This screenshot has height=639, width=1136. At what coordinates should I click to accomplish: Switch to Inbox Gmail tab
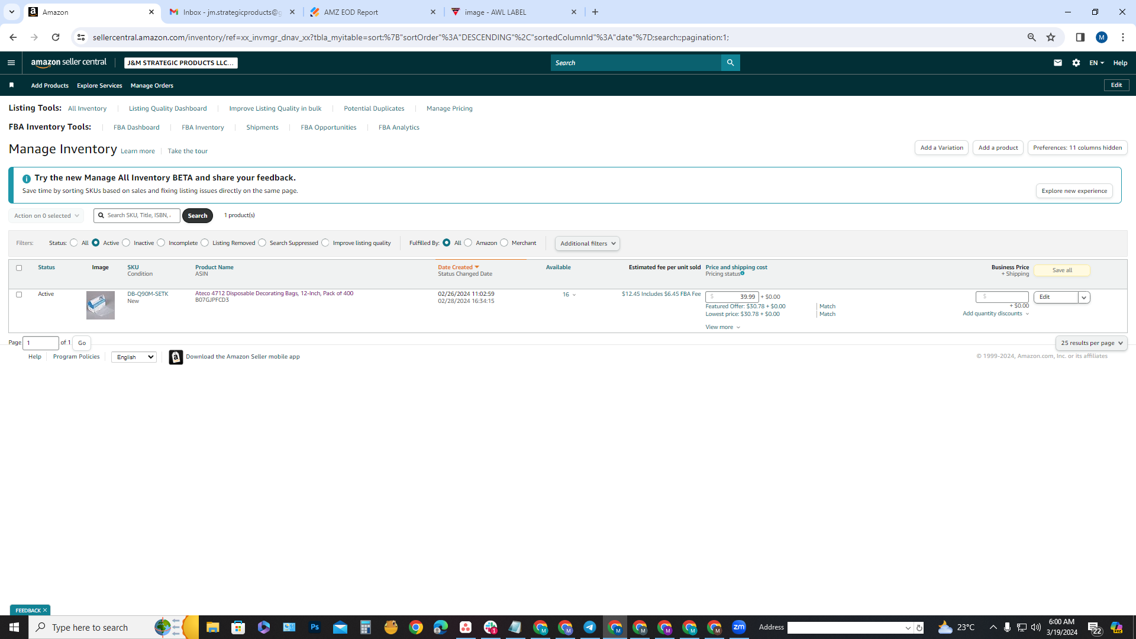click(x=233, y=12)
